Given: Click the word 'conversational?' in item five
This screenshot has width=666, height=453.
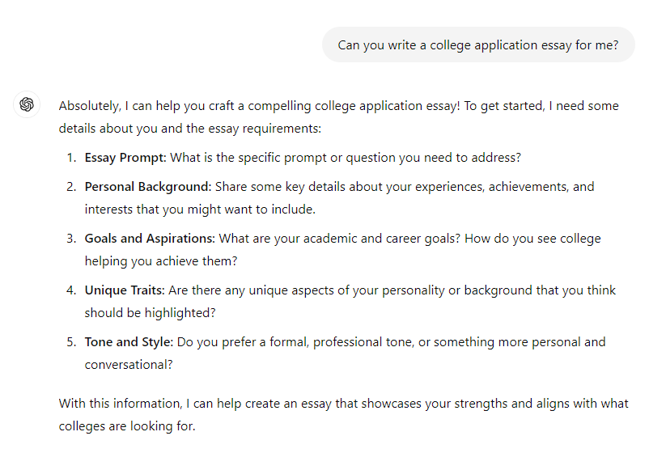Looking at the screenshot, I should click(129, 365).
